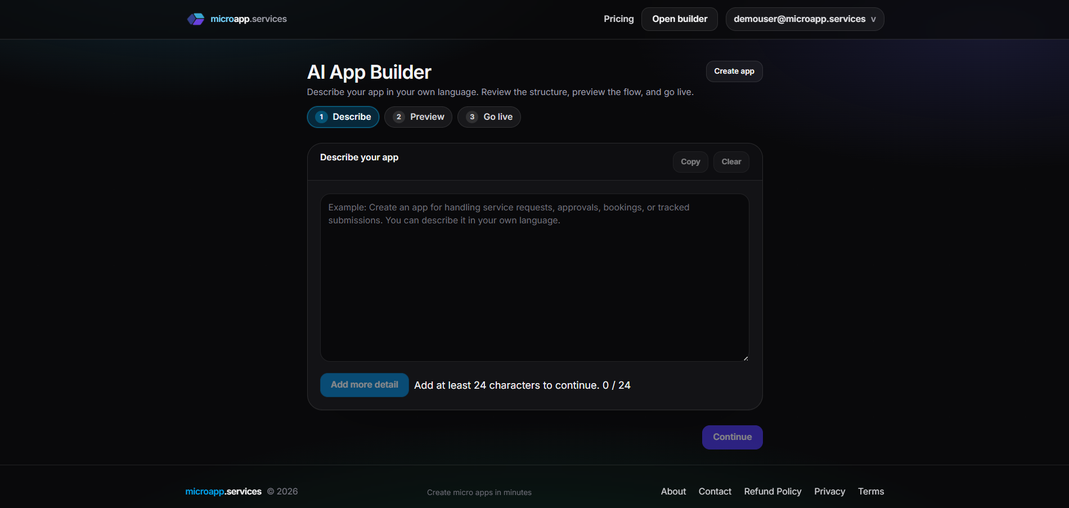Switch to the Preview step
1069x508 pixels.
tap(417, 117)
